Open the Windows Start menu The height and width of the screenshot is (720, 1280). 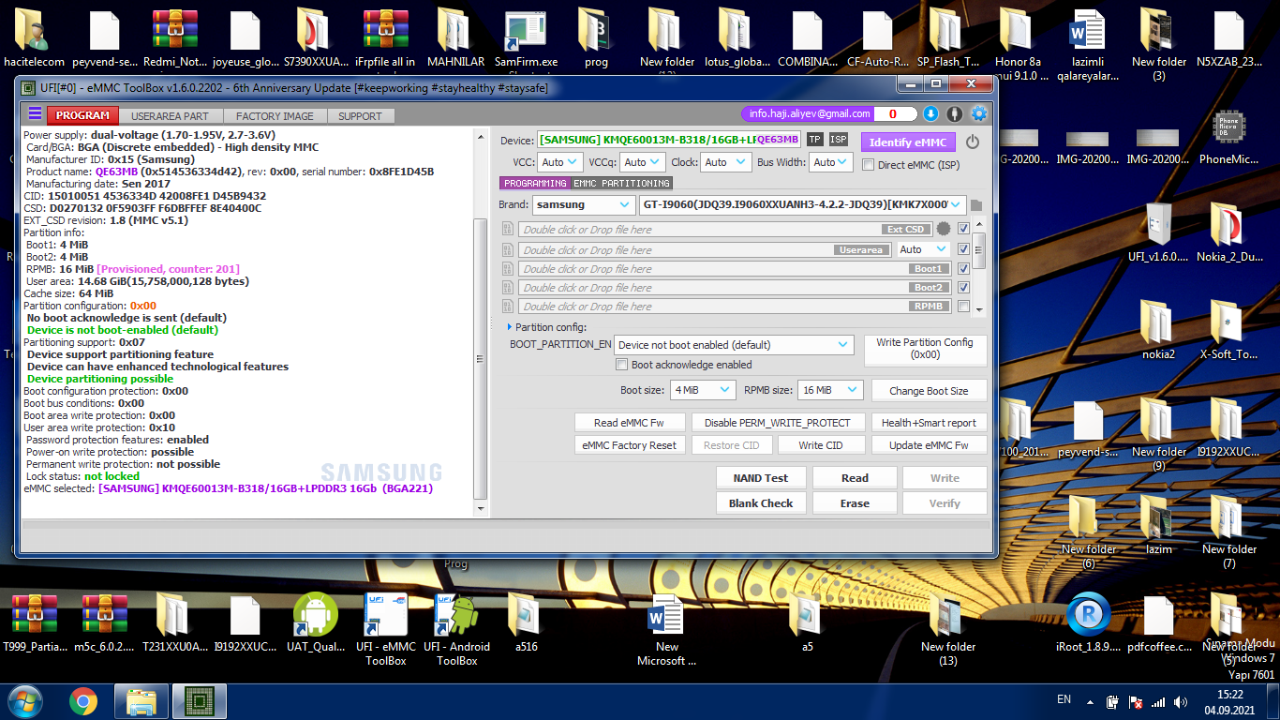click(24, 700)
